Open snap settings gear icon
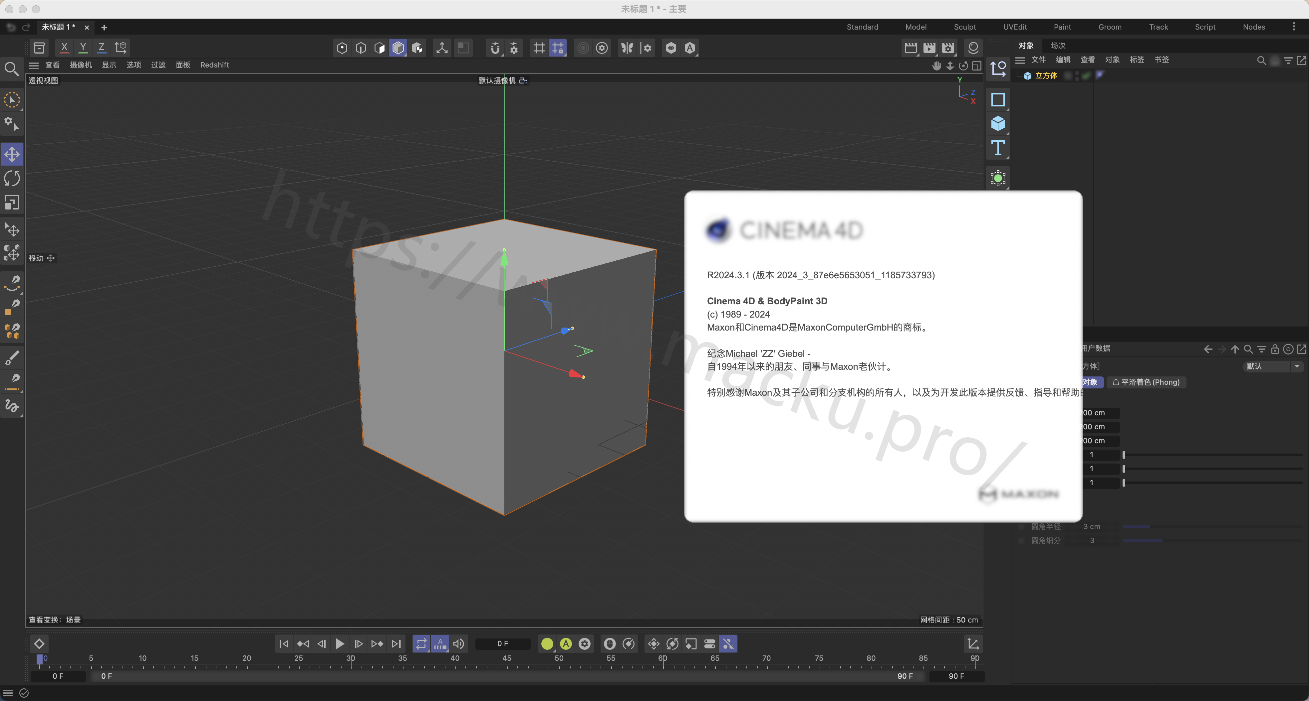This screenshot has height=701, width=1309. click(514, 48)
